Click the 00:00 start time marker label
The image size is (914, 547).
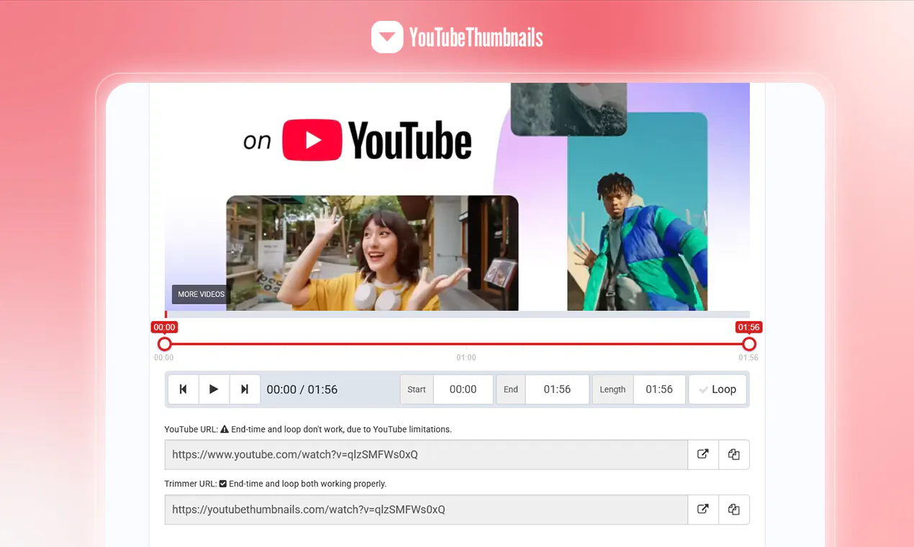click(164, 327)
